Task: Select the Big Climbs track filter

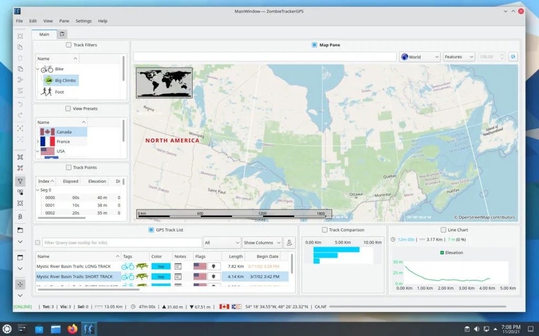Action: 65,80
